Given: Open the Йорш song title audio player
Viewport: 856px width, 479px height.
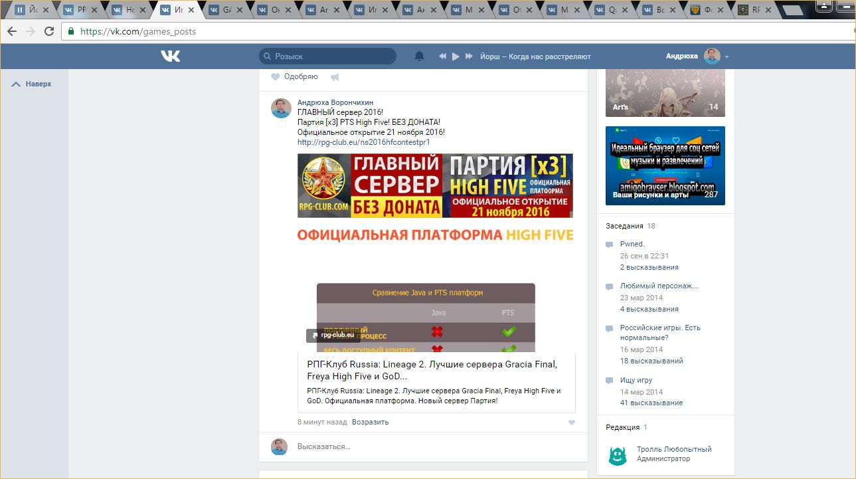Looking at the screenshot, I should tap(535, 56).
